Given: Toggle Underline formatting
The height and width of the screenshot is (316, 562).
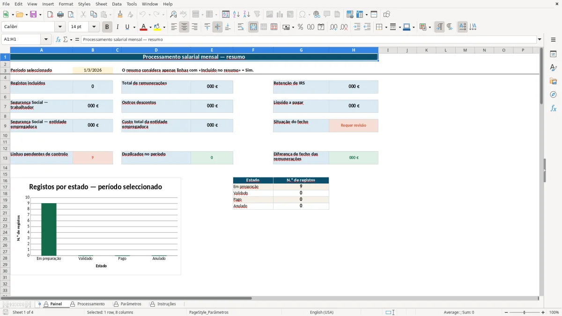Looking at the screenshot, I should 127,27.
